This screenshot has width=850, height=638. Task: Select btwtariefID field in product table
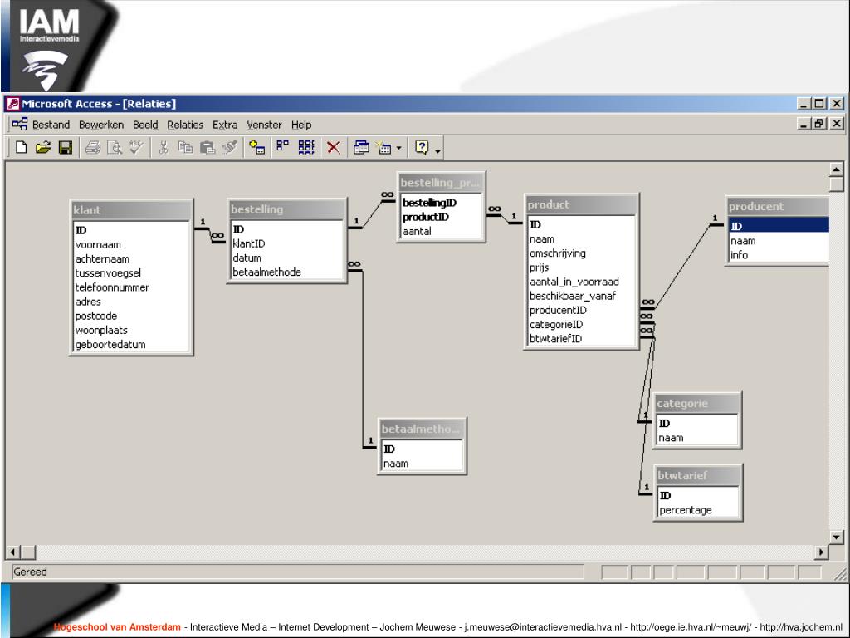point(581,339)
